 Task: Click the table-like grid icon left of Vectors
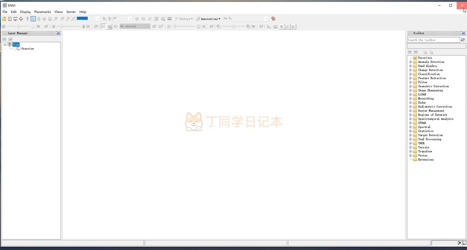(170, 19)
